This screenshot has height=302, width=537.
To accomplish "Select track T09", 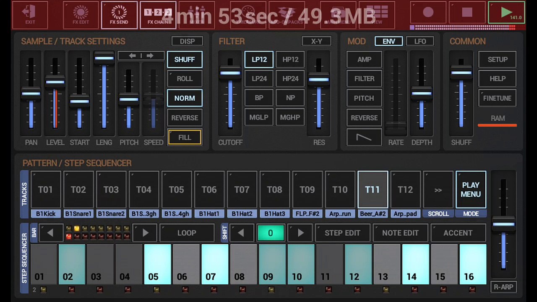I will [x=307, y=190].
